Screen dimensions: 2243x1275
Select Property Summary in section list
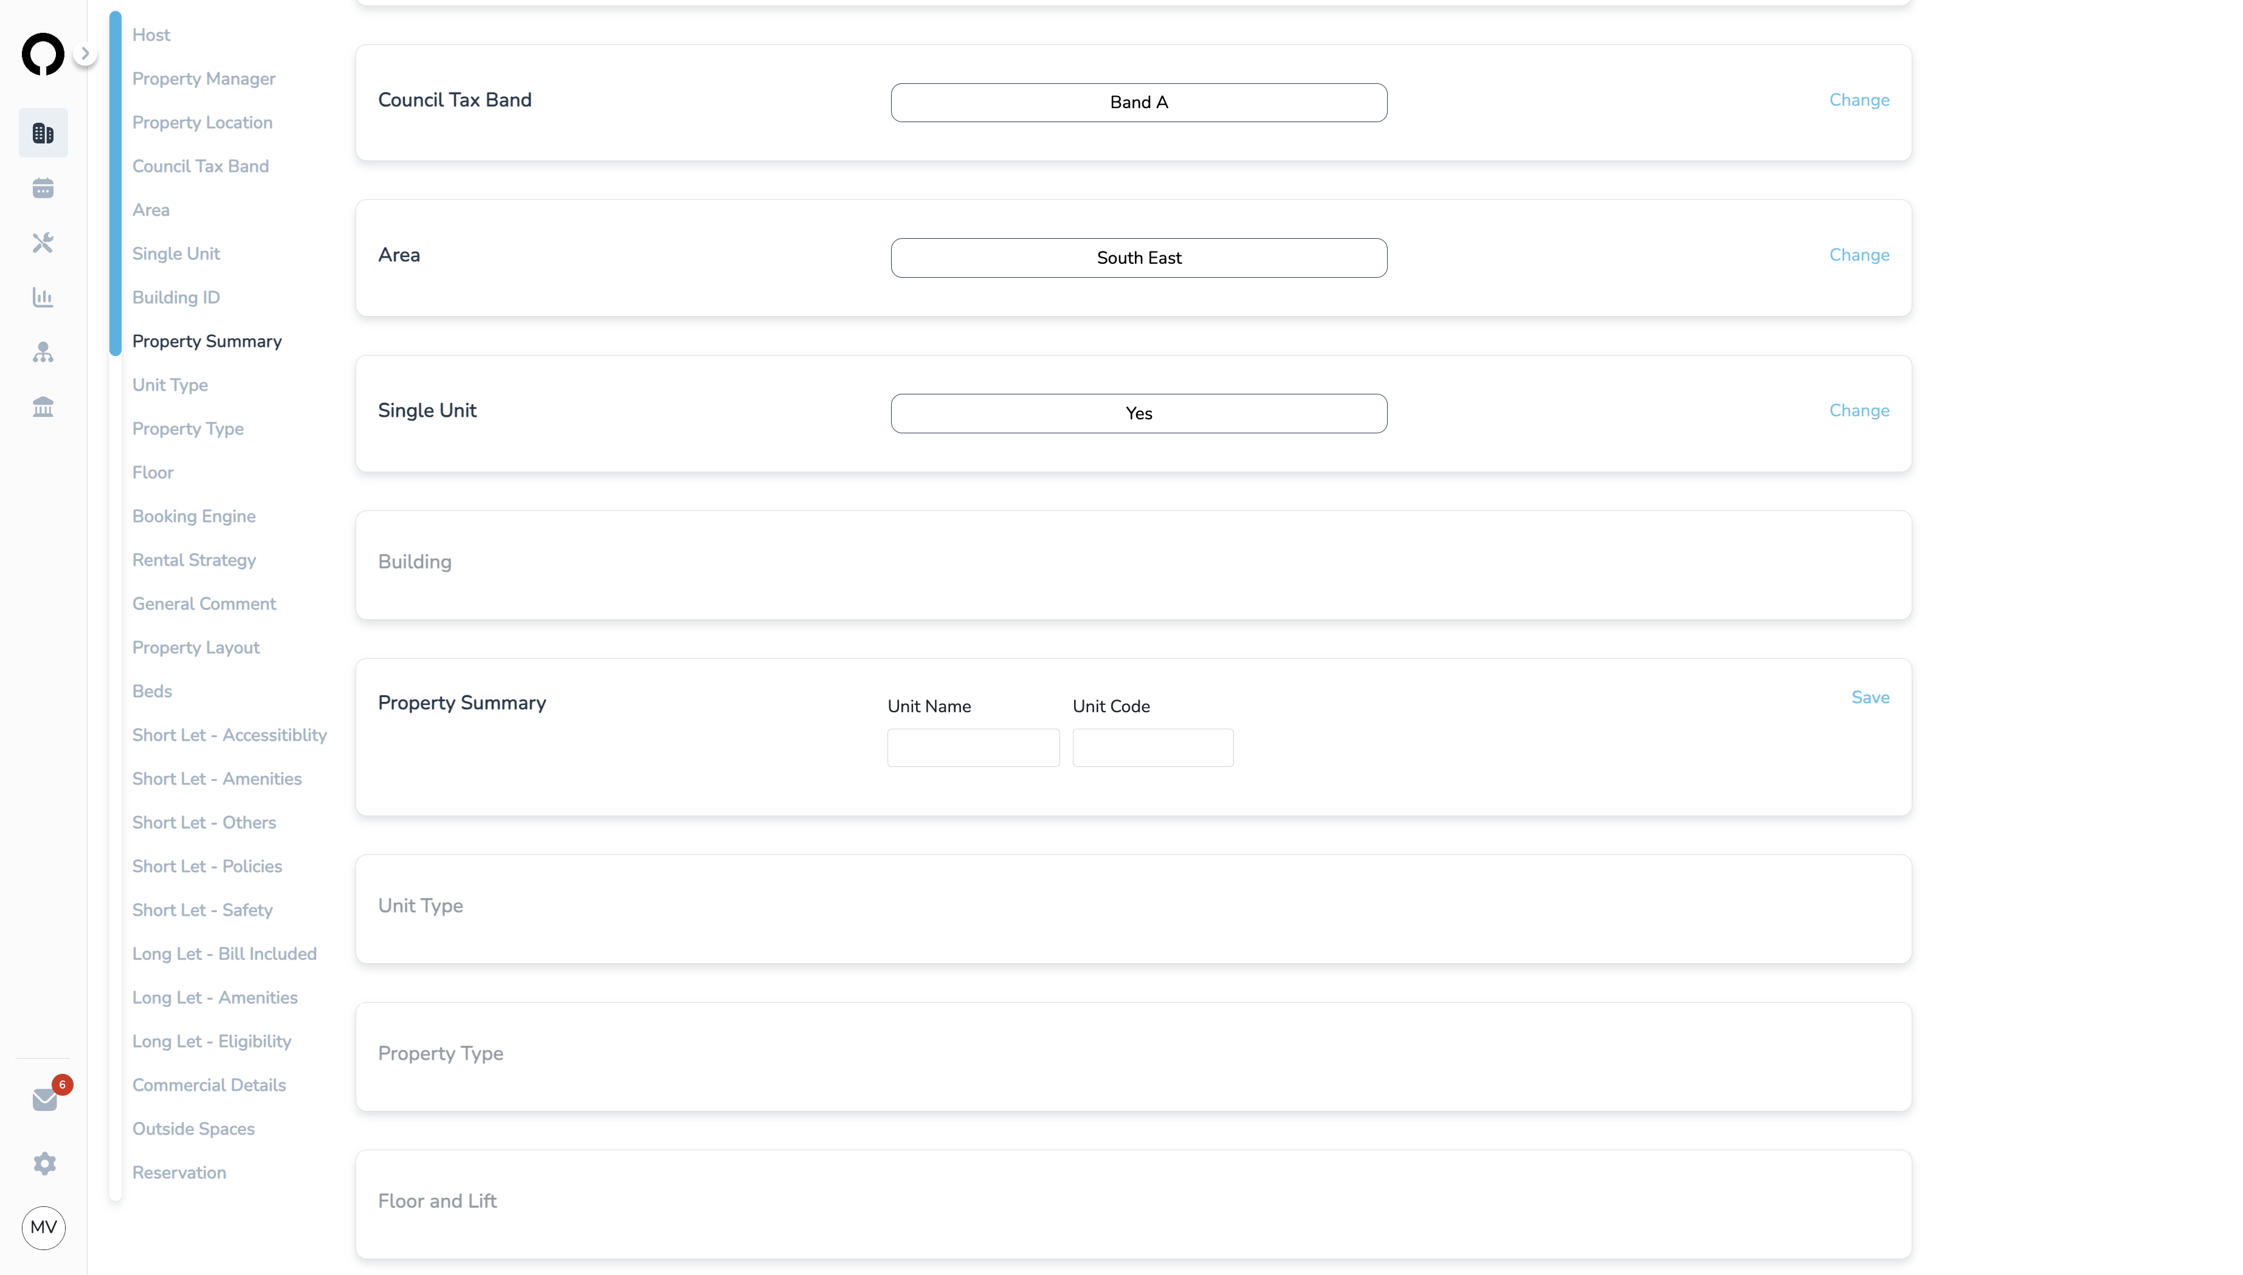[x=207, y=342]
